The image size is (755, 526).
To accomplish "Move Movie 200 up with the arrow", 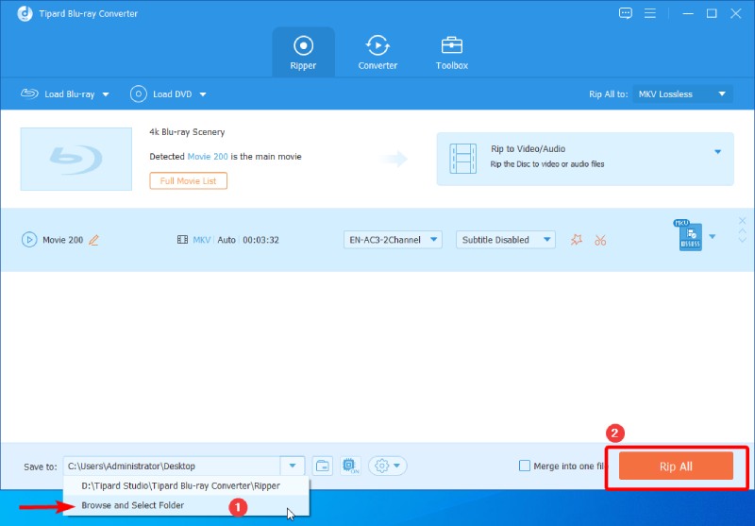I will coord(742,230).
